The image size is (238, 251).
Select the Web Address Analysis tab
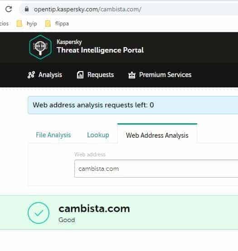[x=157, y=135]
